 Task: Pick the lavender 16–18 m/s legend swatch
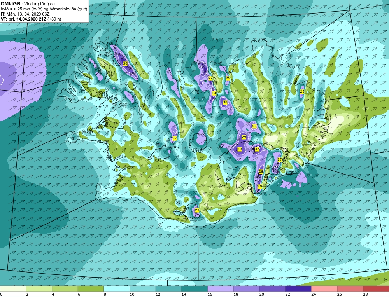pyautogui.click(x=220, y=289)
